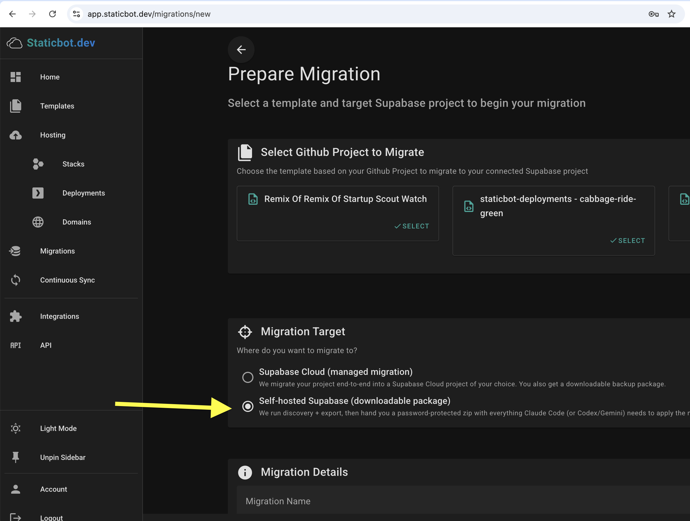Viewport: 690px width, 521px height.
Task: Open Stacks under Hosting
Action: 73,164
